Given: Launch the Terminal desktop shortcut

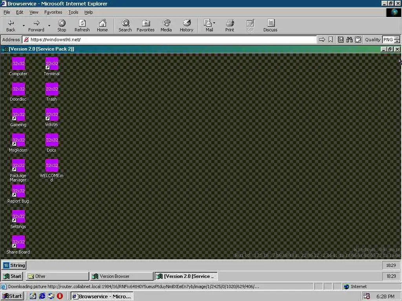Looking at the screenshot, I should [51, 67].
